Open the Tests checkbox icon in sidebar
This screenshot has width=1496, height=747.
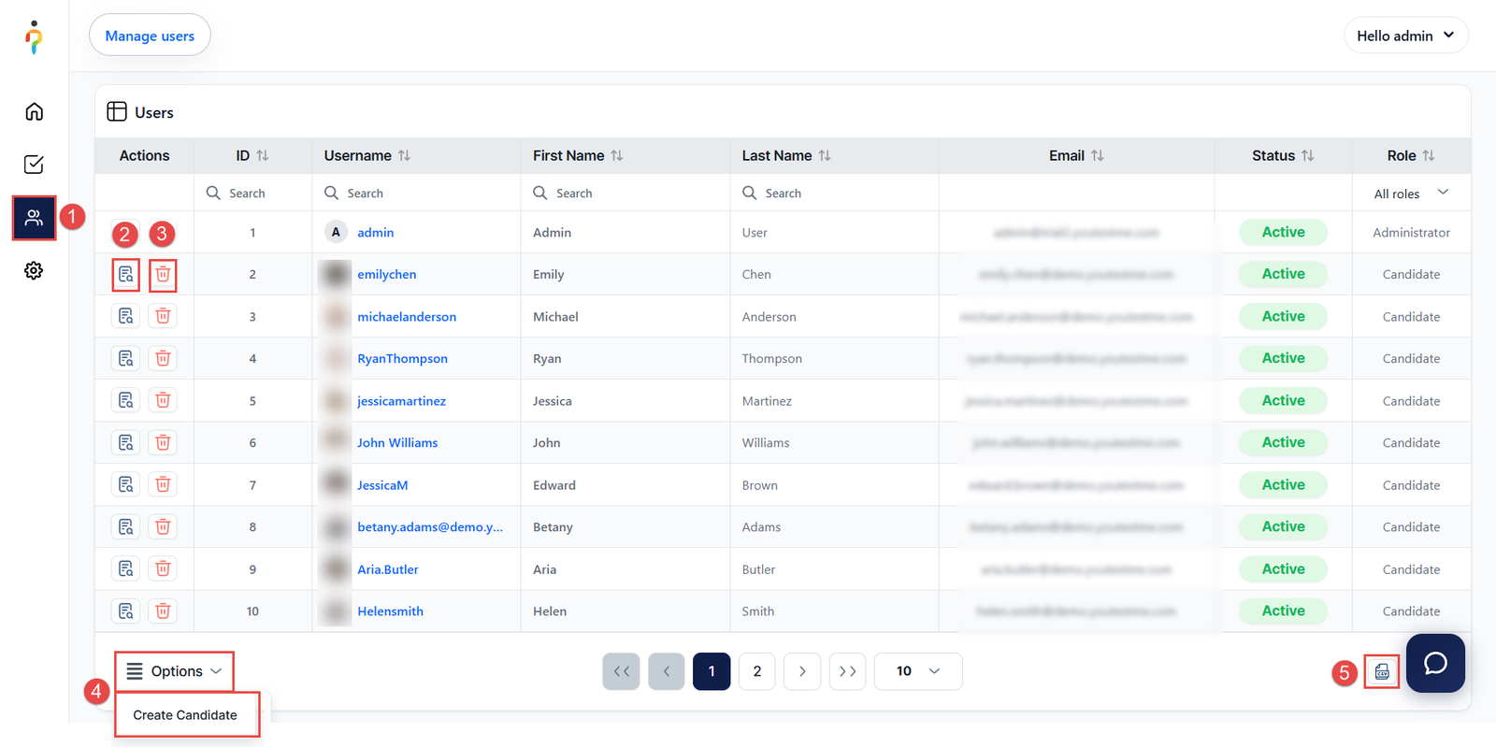pos(34,165)
